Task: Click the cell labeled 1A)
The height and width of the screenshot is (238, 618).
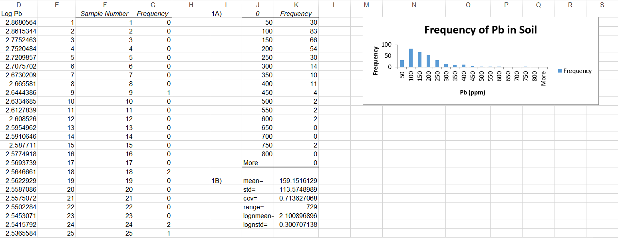Action: pyautogui.click(x=226, y=14)
